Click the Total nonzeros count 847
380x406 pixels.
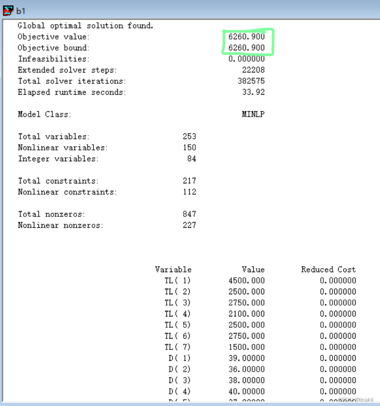189,214
